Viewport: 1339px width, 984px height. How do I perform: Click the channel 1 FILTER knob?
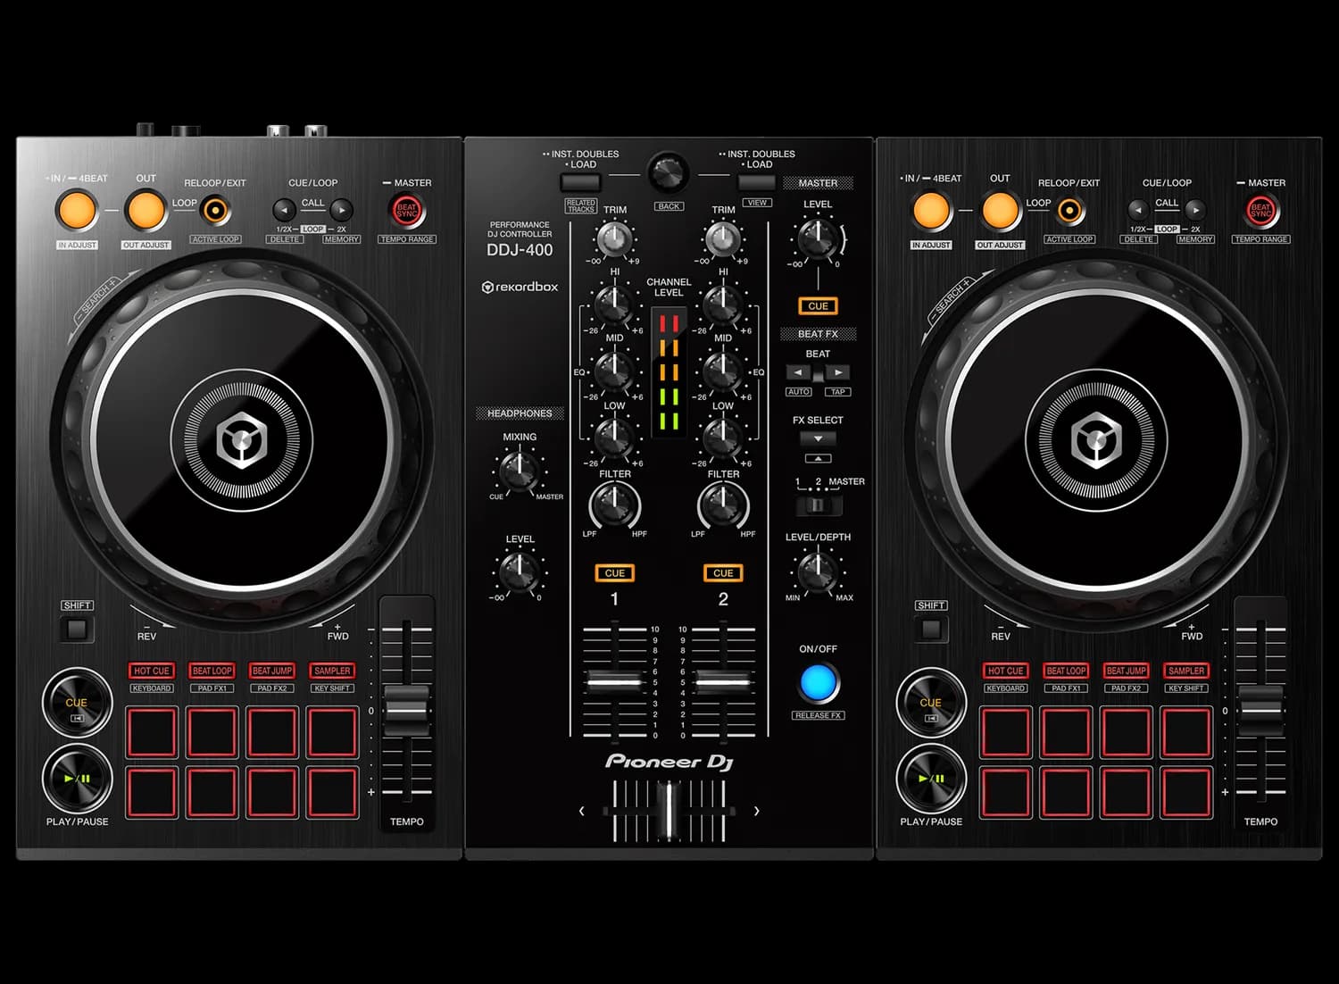(x=615, y=505)
